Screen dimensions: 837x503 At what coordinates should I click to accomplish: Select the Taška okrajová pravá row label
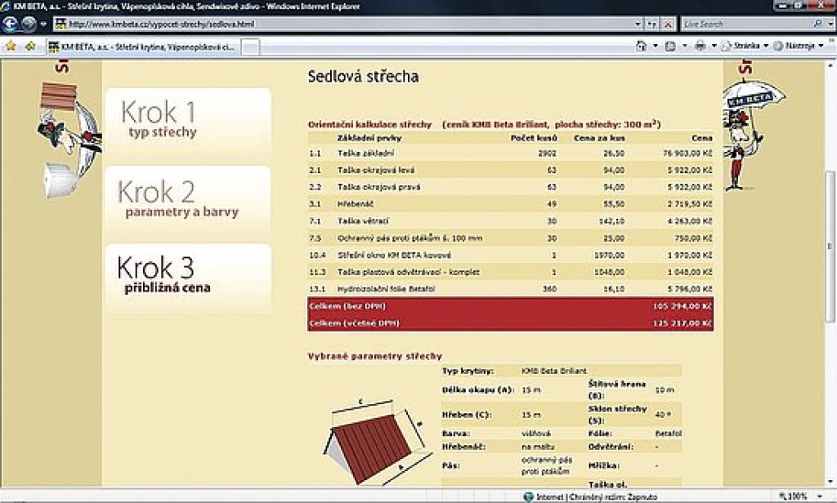[379, 187]
